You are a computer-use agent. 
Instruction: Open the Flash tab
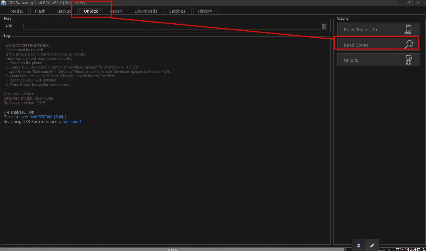coord(40,11)
